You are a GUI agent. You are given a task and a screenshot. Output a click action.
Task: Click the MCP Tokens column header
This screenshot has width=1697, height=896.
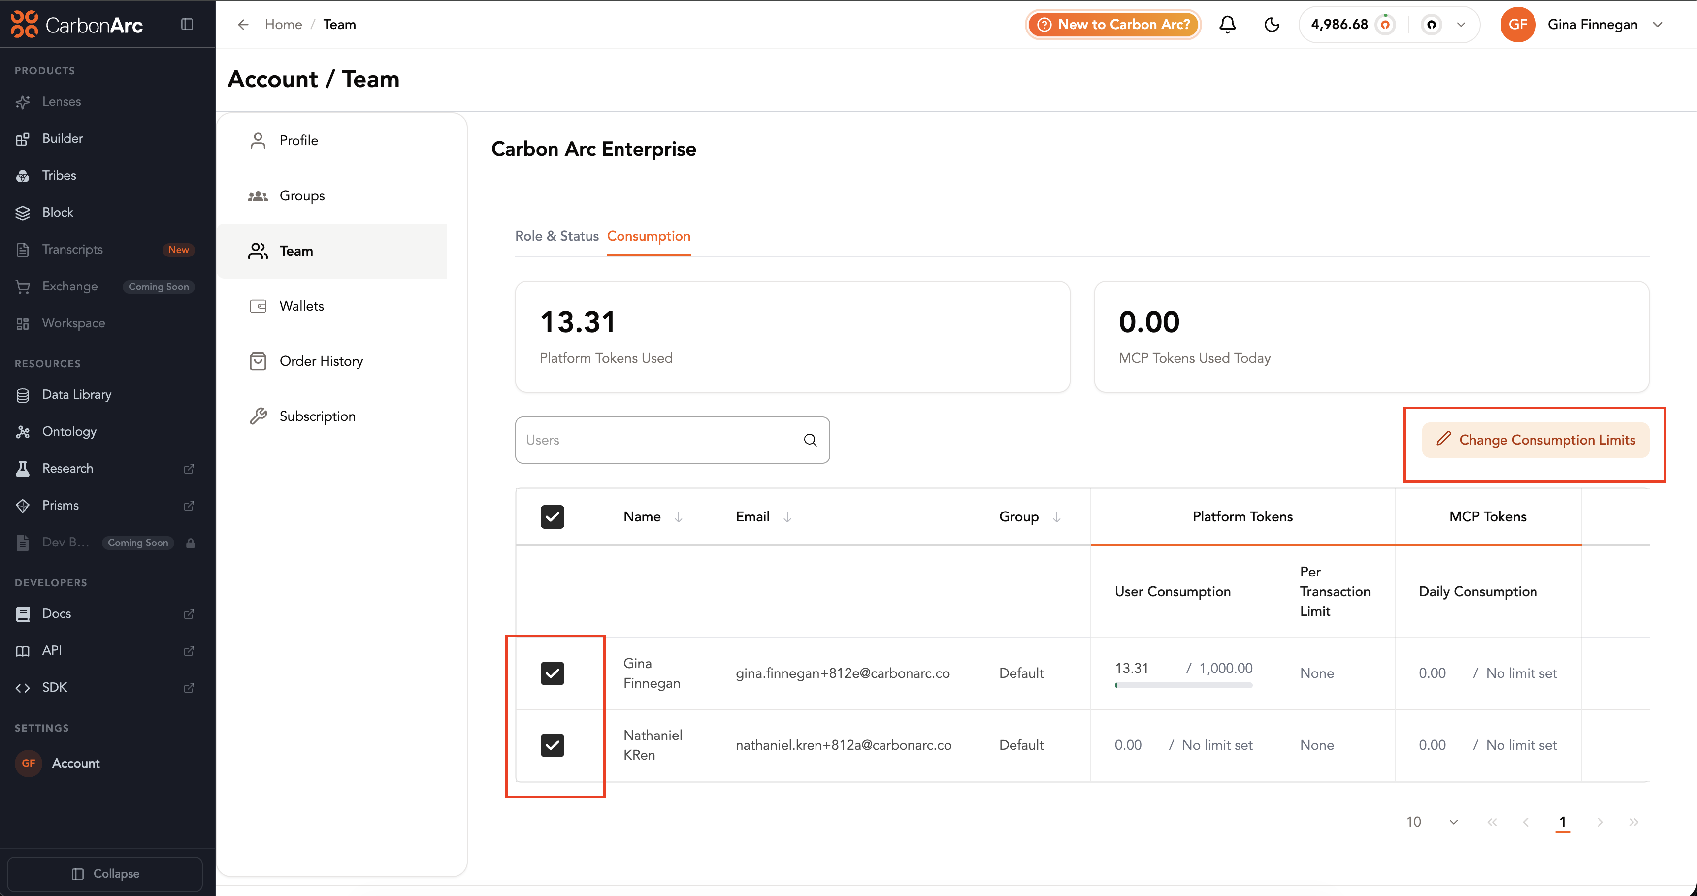[1488, 517]
